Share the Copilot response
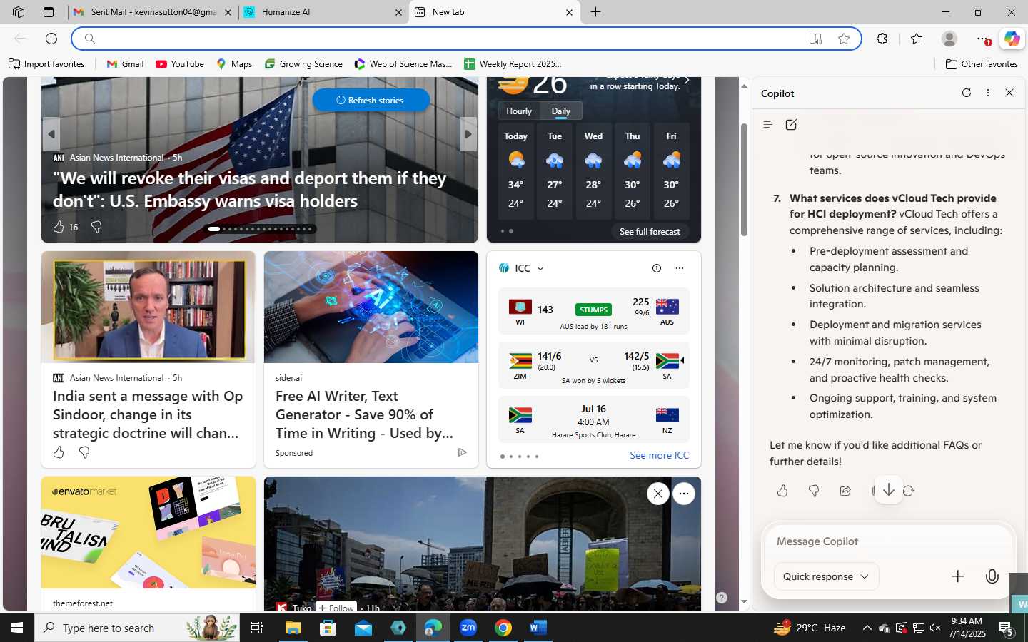Image resolution: width=1028 pixels, height=642 pixels. [x=845, y=491]
